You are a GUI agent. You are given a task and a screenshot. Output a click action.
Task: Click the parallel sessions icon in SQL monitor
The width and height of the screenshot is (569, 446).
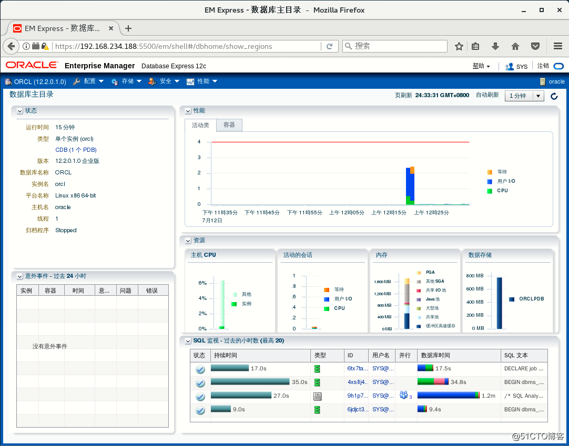click(x=403, y=395)
